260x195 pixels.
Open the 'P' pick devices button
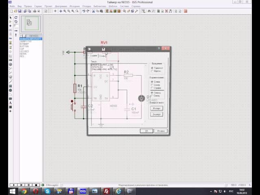pyautogui.click(x=21, y=36)
